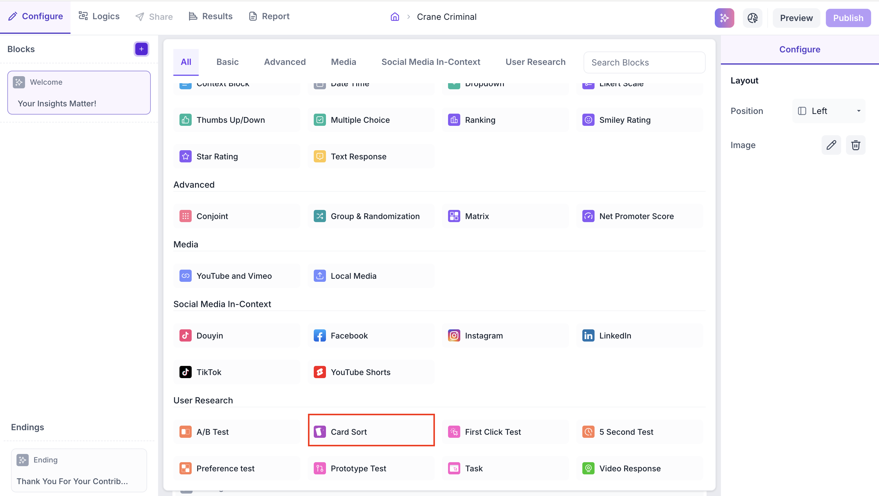Choose the YouTube Shorts block
This screenshot has width=879, height=496.
click(x=371, y=372)
